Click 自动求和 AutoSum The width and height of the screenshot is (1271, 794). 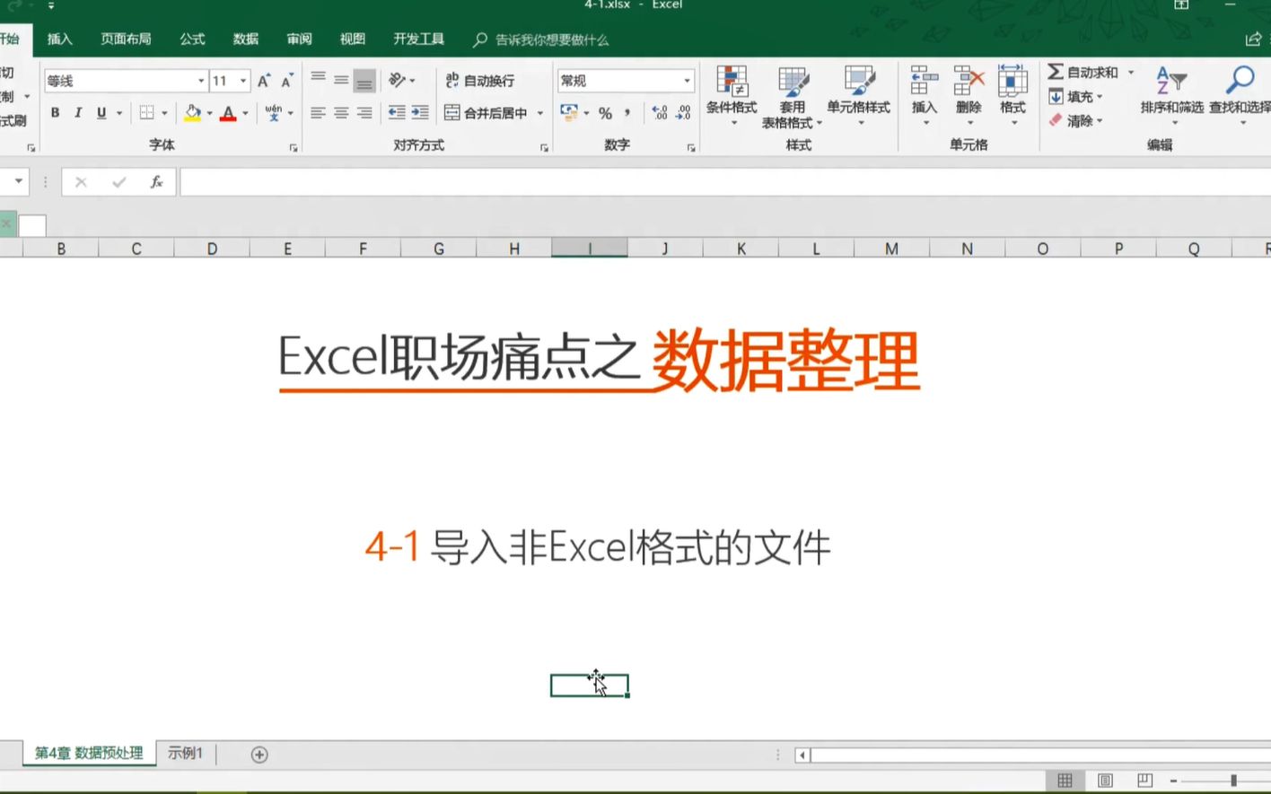tap(1083, 72)
